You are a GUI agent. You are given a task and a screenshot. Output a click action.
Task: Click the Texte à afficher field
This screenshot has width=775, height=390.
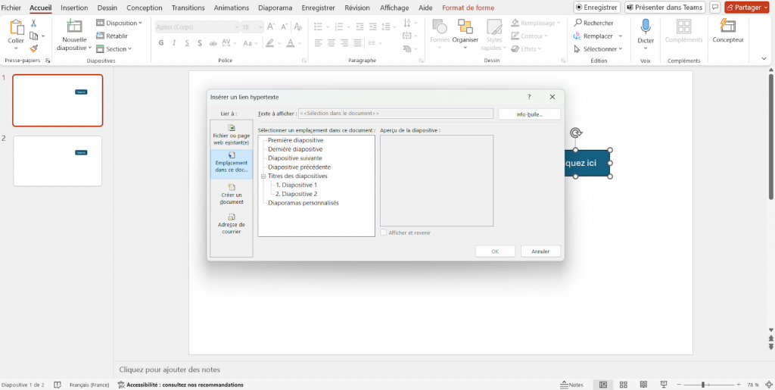(x=395, y=114)
